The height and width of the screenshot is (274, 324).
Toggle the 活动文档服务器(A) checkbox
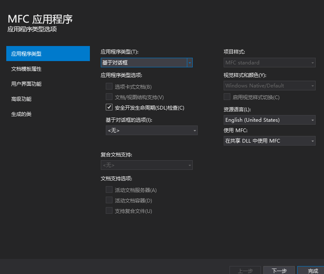coord(109,189)
